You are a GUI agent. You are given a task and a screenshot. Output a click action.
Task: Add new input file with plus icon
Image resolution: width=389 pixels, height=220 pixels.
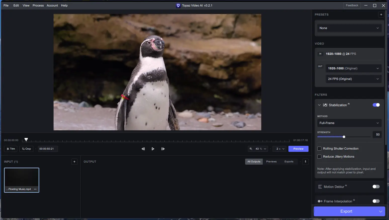[74, 162]
